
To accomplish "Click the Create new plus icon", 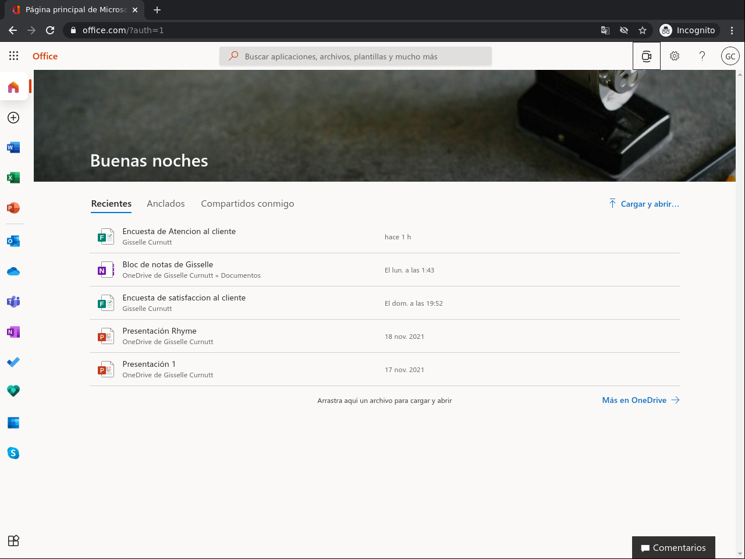I will click(x=13, y=118).
